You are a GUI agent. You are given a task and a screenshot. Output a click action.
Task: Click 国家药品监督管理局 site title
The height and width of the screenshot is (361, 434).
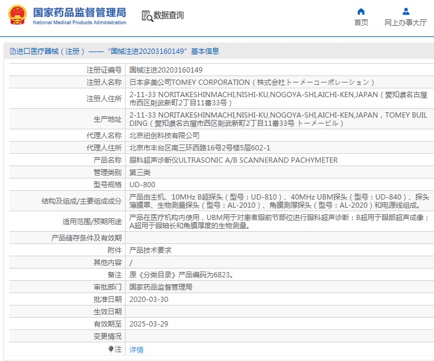tap(79, 12)
